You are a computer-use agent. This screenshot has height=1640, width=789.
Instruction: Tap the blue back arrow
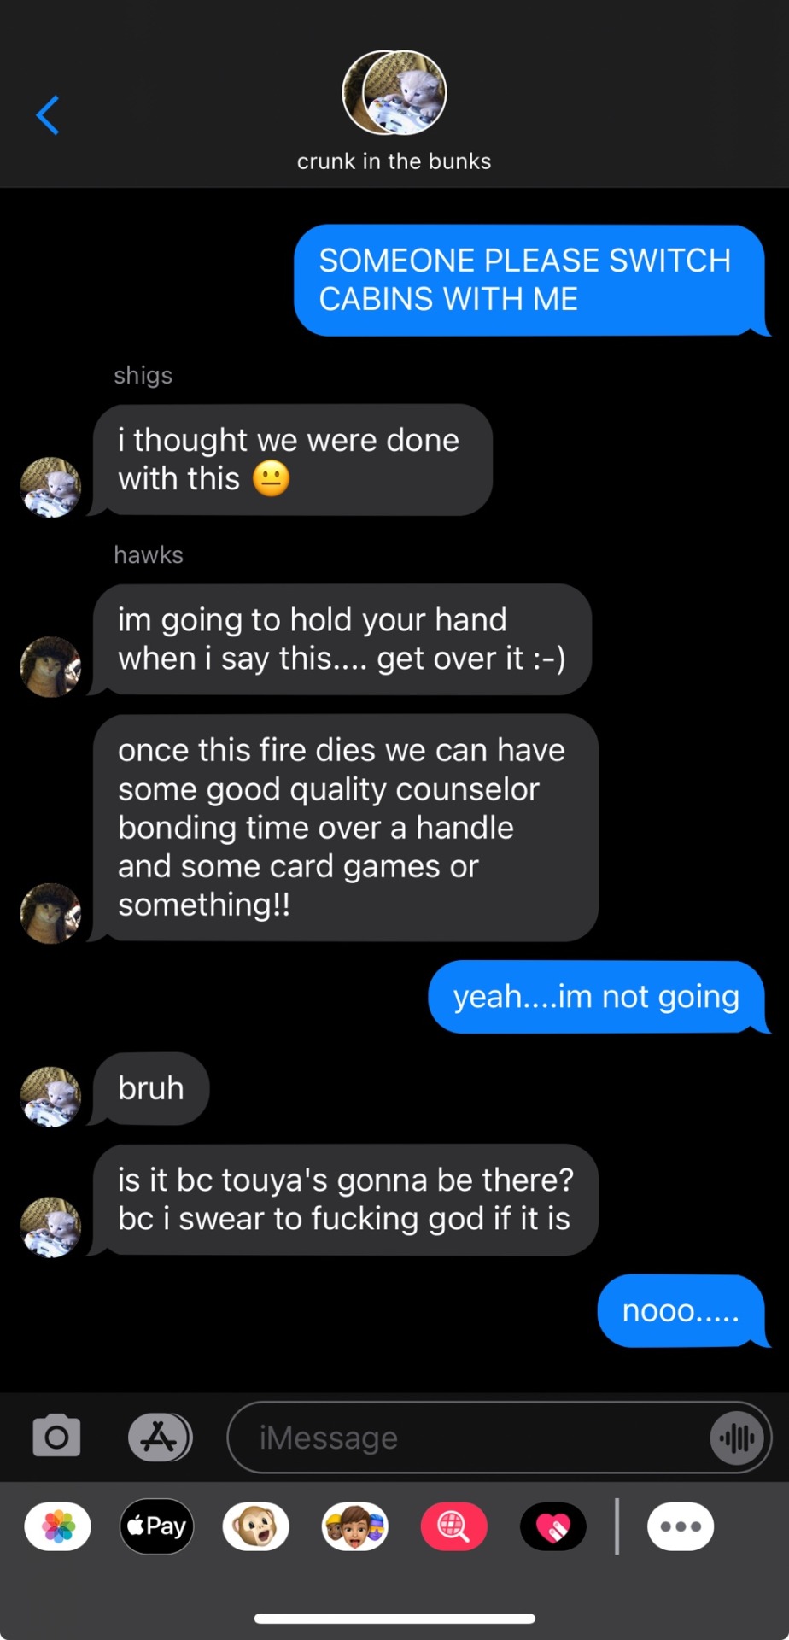[x=48, y=115]
